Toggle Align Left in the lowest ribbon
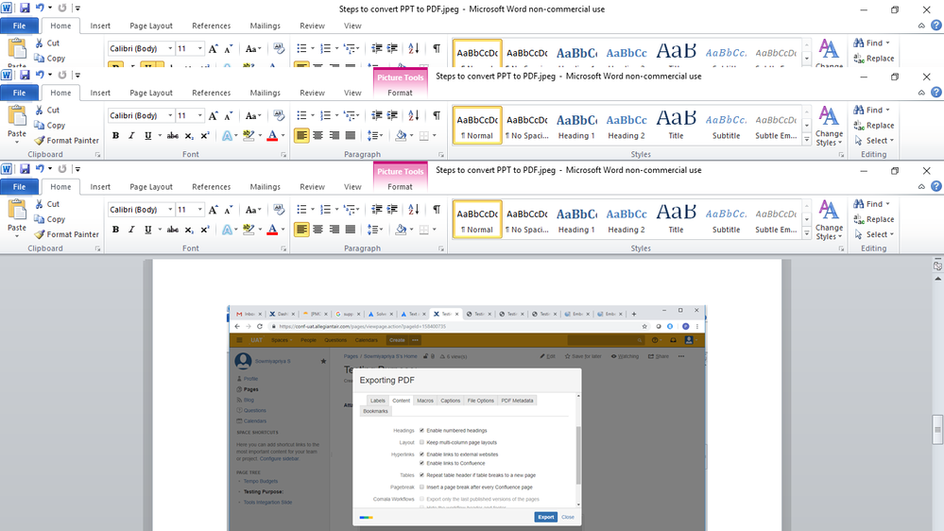This screenshot has width=944, height=531. pyautogui.click(x=301, y=230)
